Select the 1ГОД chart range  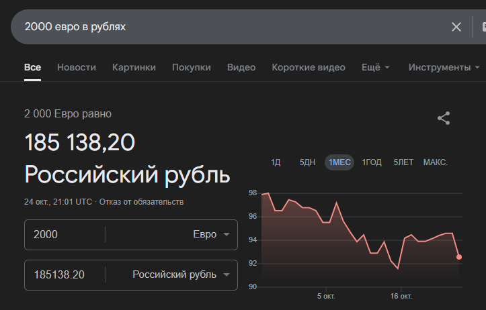click(x=372, y=162)
